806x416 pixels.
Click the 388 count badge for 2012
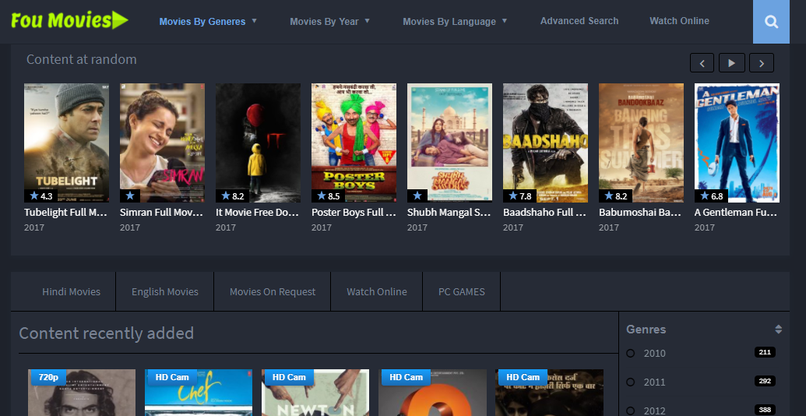[765, 410]
